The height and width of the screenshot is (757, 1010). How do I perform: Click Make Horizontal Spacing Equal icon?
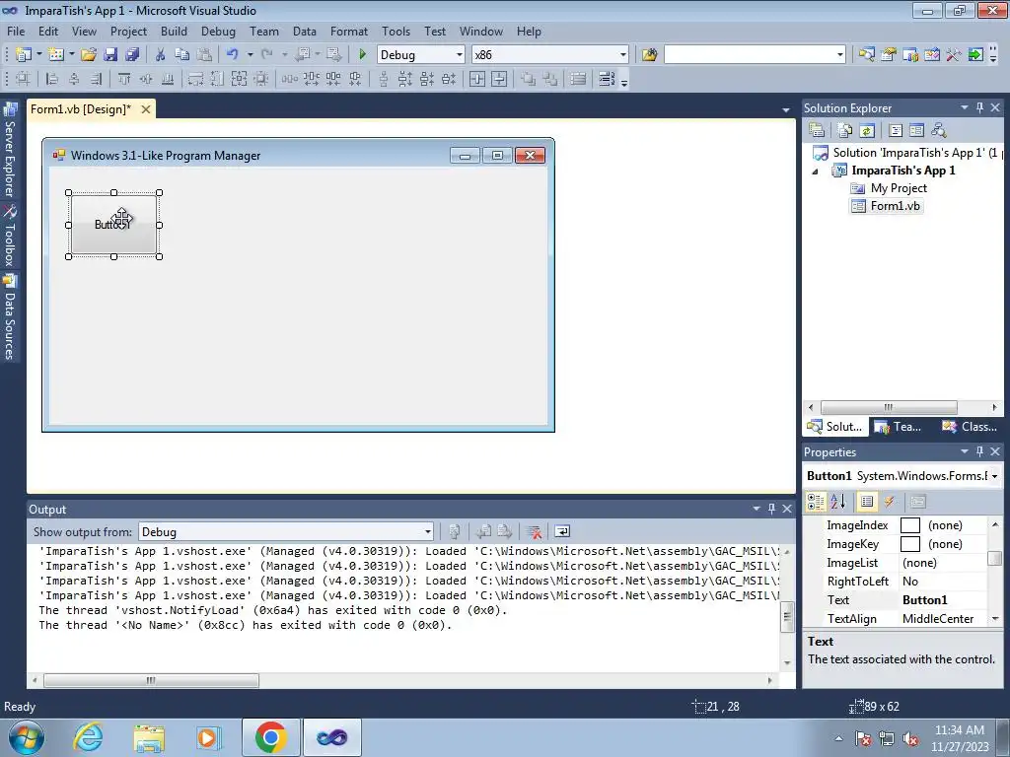pyautogui.click(x=290, y=79)
